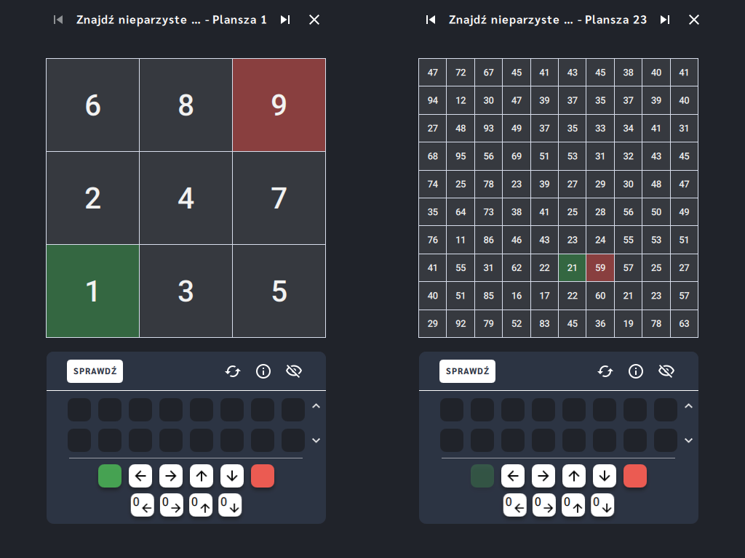Pick the red swatch in the Plansza 23 controls
The height and width of the screenshot is (558, 745).
(634, 476)
